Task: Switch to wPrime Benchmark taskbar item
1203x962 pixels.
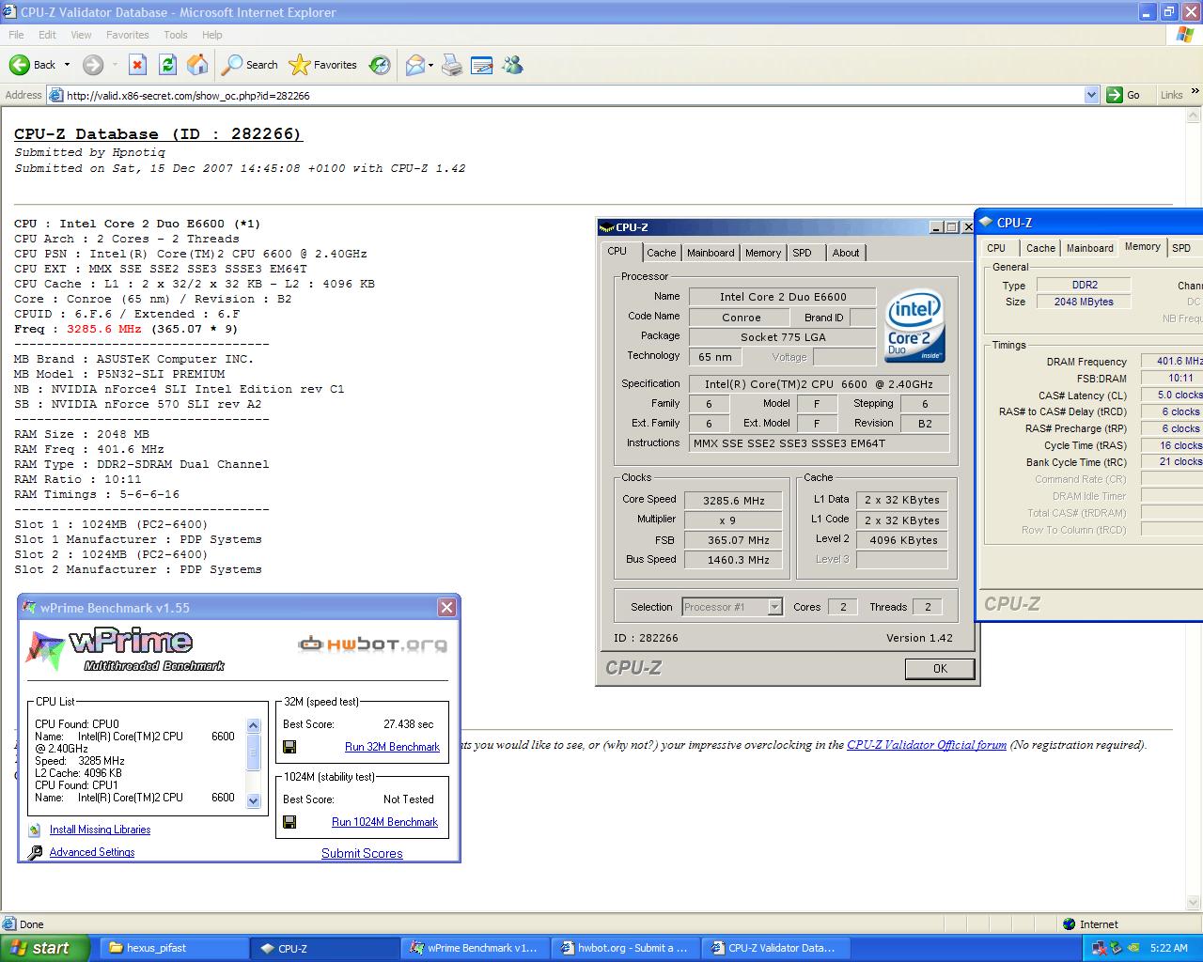Action: click(x=475, y=948)
